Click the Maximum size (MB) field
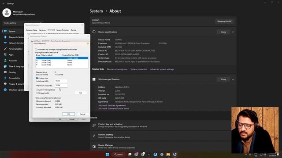The image size is (282, 158). pos(61,85)
